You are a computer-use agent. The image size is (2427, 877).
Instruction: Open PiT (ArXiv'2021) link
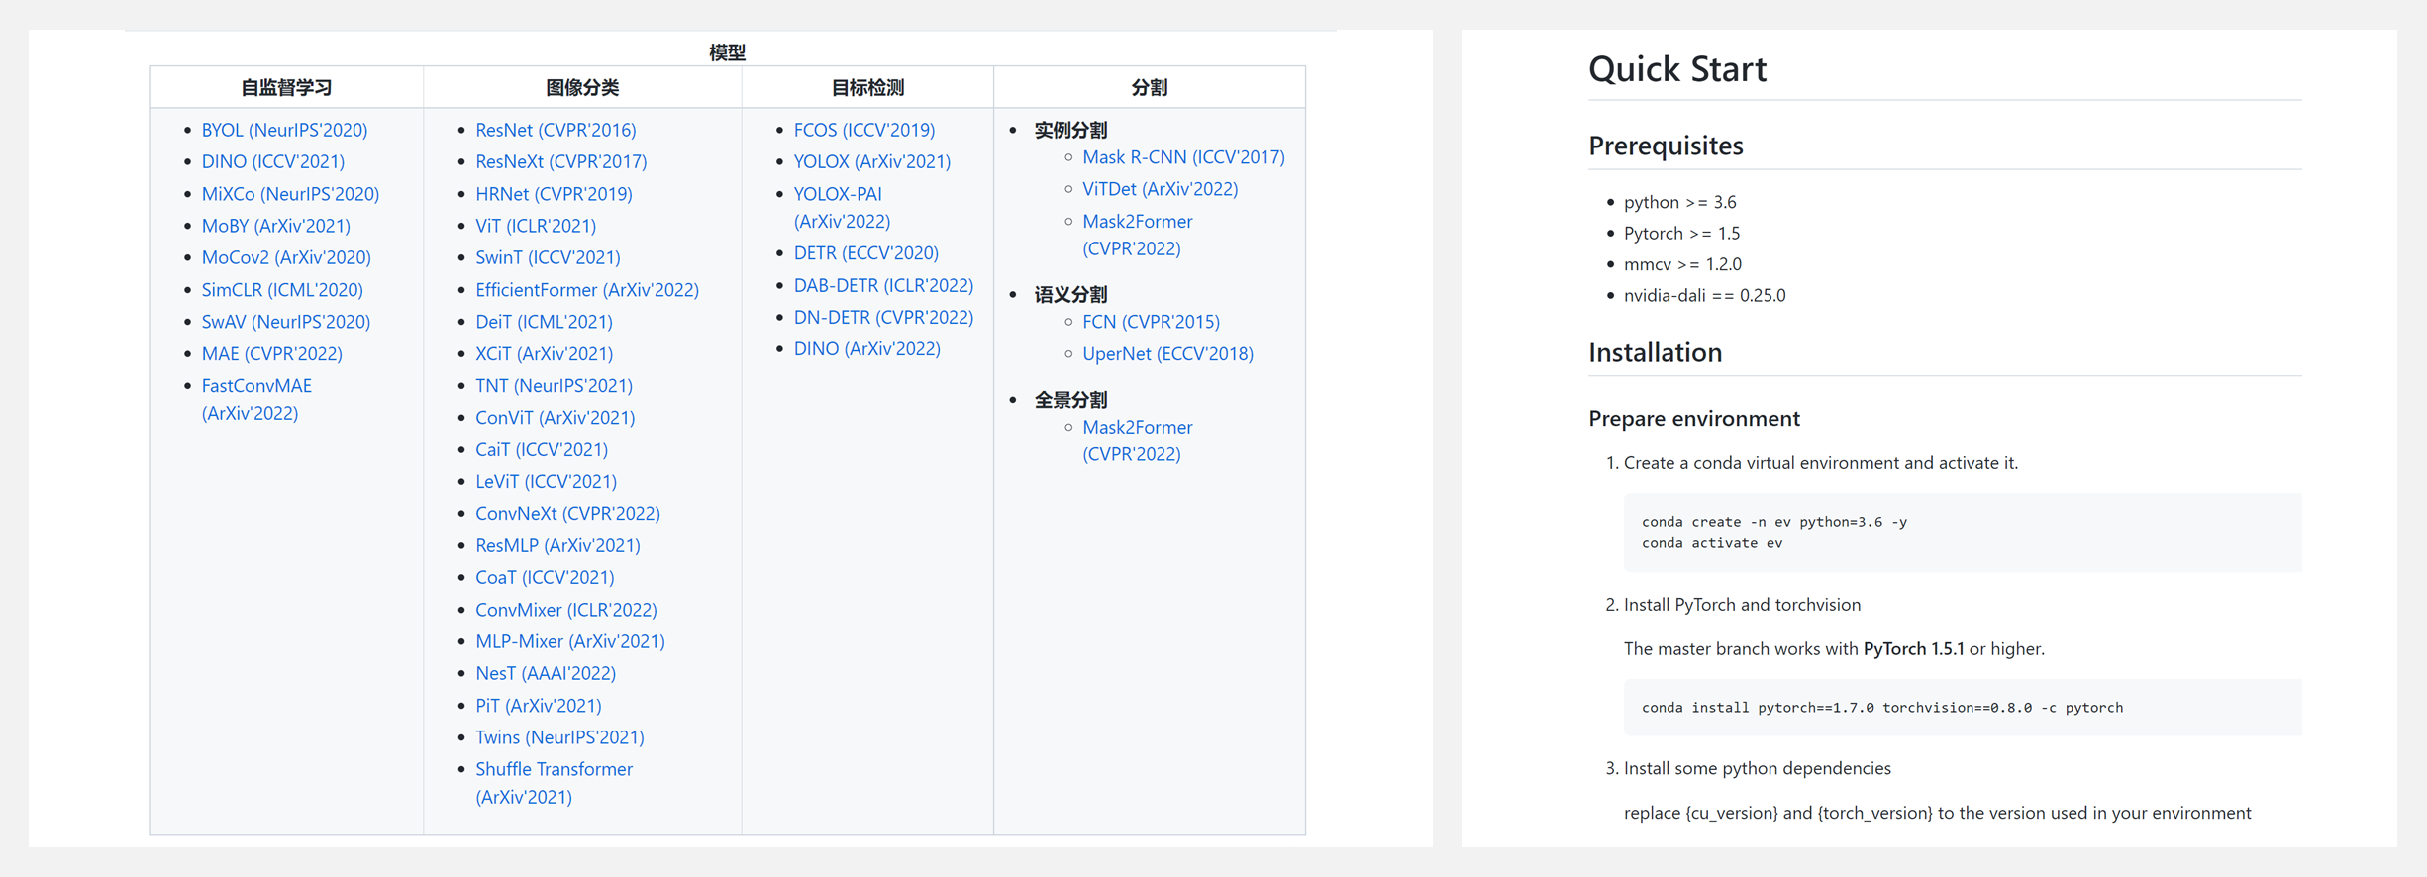click(x=539, y=706)
